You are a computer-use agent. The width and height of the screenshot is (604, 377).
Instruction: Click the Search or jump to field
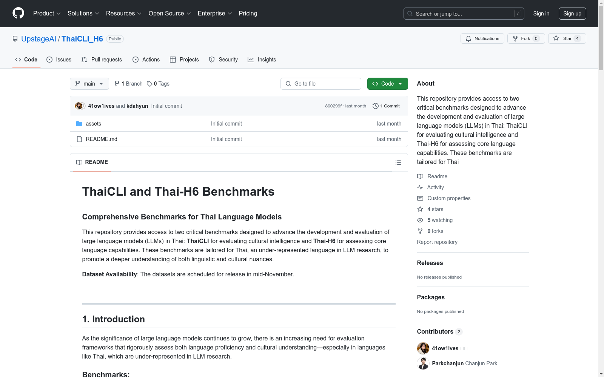(464, 14)
